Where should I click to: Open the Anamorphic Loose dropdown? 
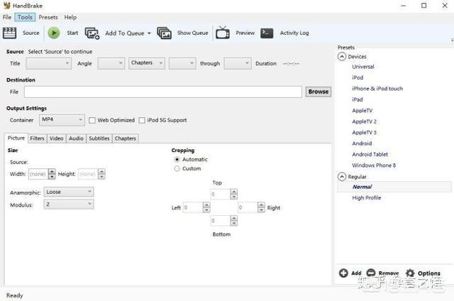[x=69, y=192]
